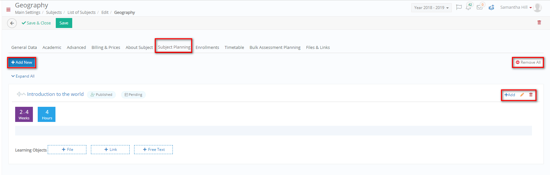Switch to Academic tab
Screen dimensions: 550x175
click(x=52, y=47)
